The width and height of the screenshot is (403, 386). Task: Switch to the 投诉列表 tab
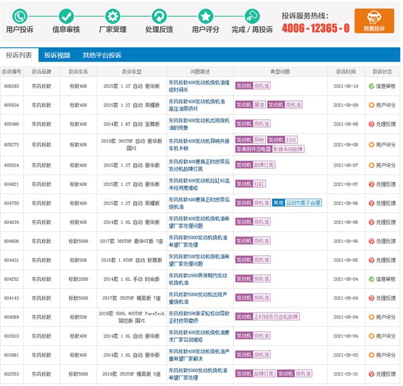pos(19,55)
